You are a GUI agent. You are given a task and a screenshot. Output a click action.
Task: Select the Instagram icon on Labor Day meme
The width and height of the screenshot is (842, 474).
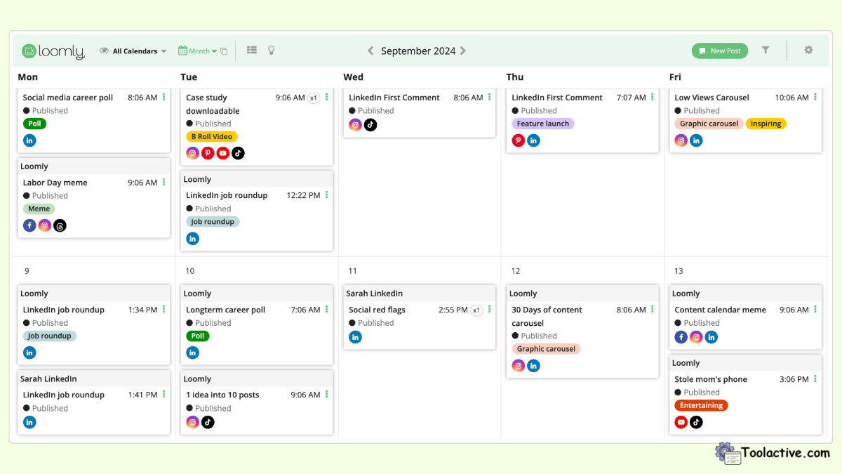click(x=44, y=225)
